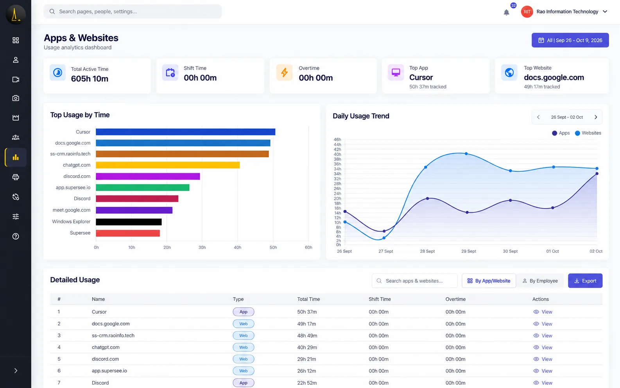Screen dimensions: 620x388
Task: Open the printer reports icon in sidebar
Action: point(16,177)
